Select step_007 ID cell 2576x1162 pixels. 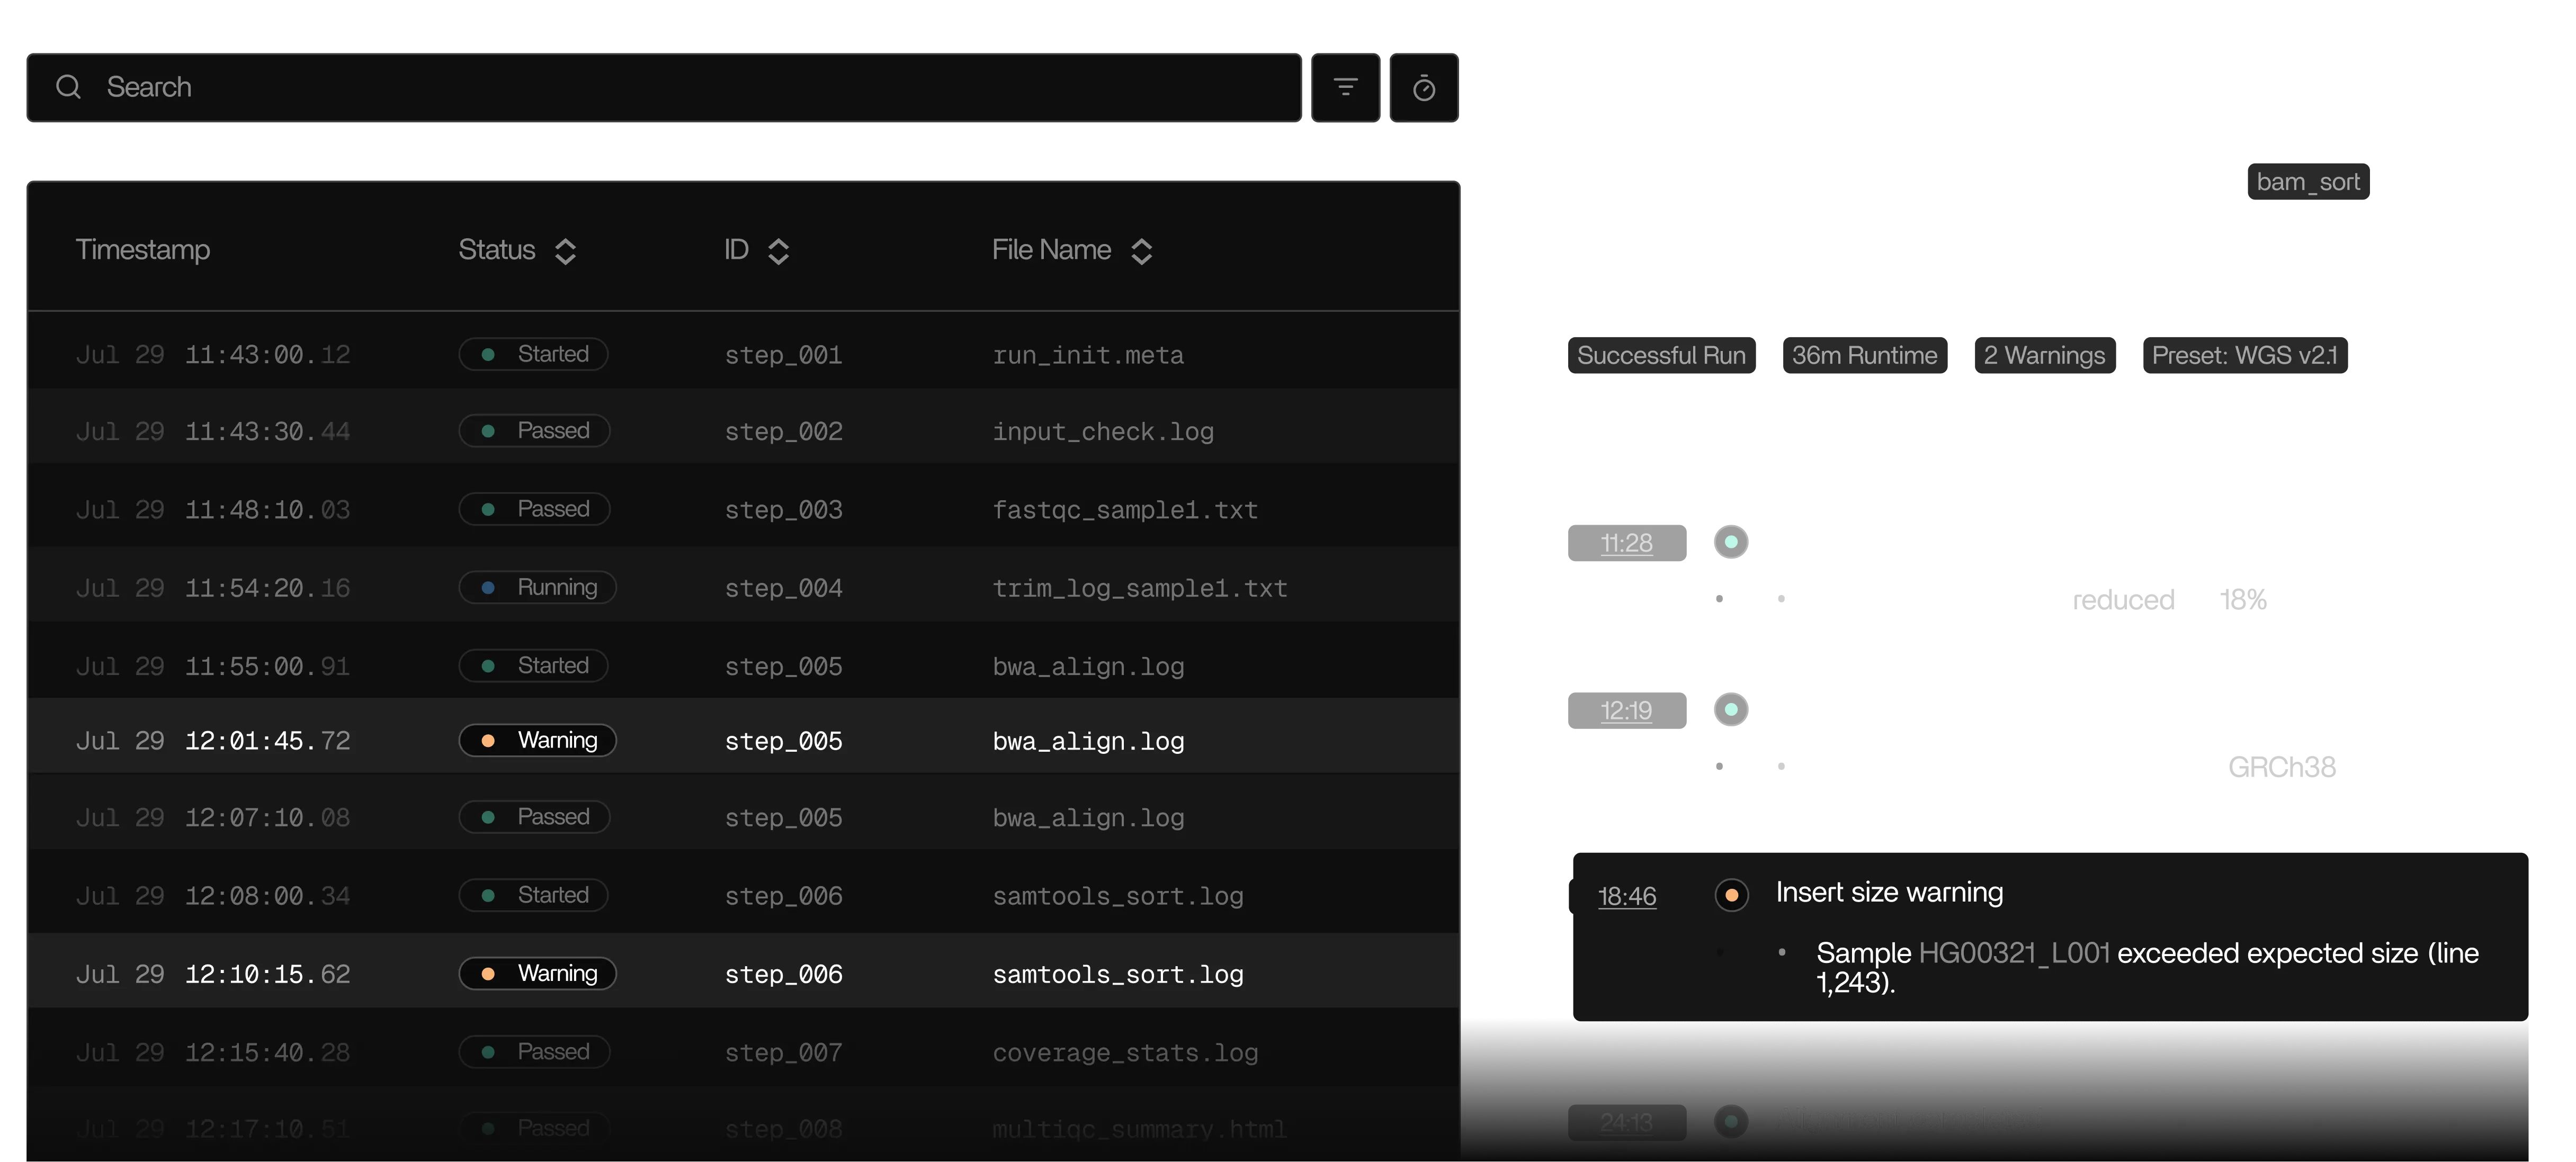pyautogui.click(x=783, y=1052)
